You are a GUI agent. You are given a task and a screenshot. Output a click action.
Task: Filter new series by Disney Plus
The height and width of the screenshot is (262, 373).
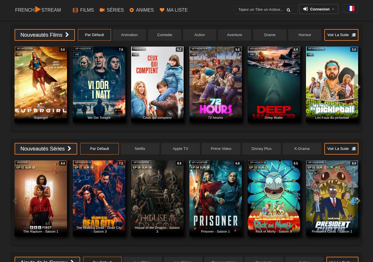tap(261, 149)
